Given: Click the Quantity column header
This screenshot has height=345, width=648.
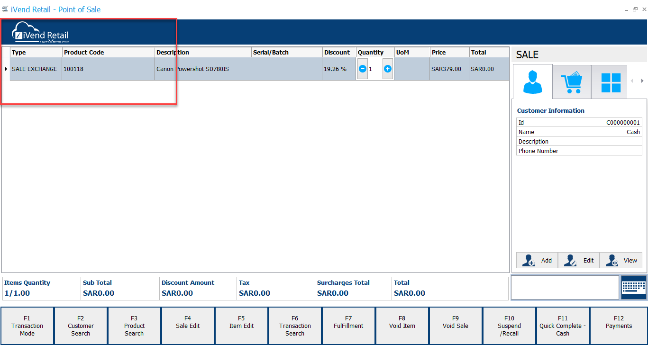Looking at the screenshot, I should [x=375, y=52].
